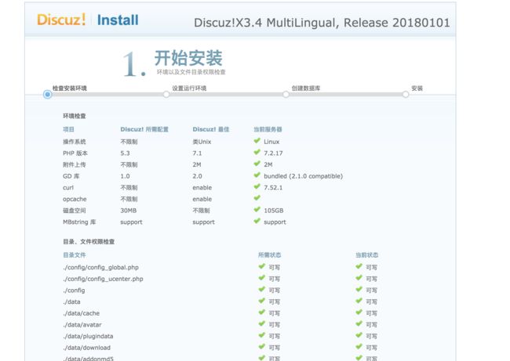Image resolution: width=510 pixels, height=361 pixels.
Task: Click the 磁盘空间 row label
Action: (x=75, y=211)
